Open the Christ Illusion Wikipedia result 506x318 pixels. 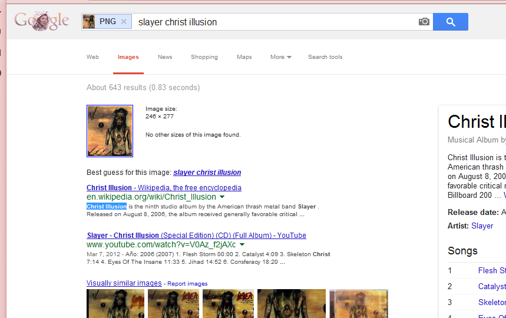point(164,188)
